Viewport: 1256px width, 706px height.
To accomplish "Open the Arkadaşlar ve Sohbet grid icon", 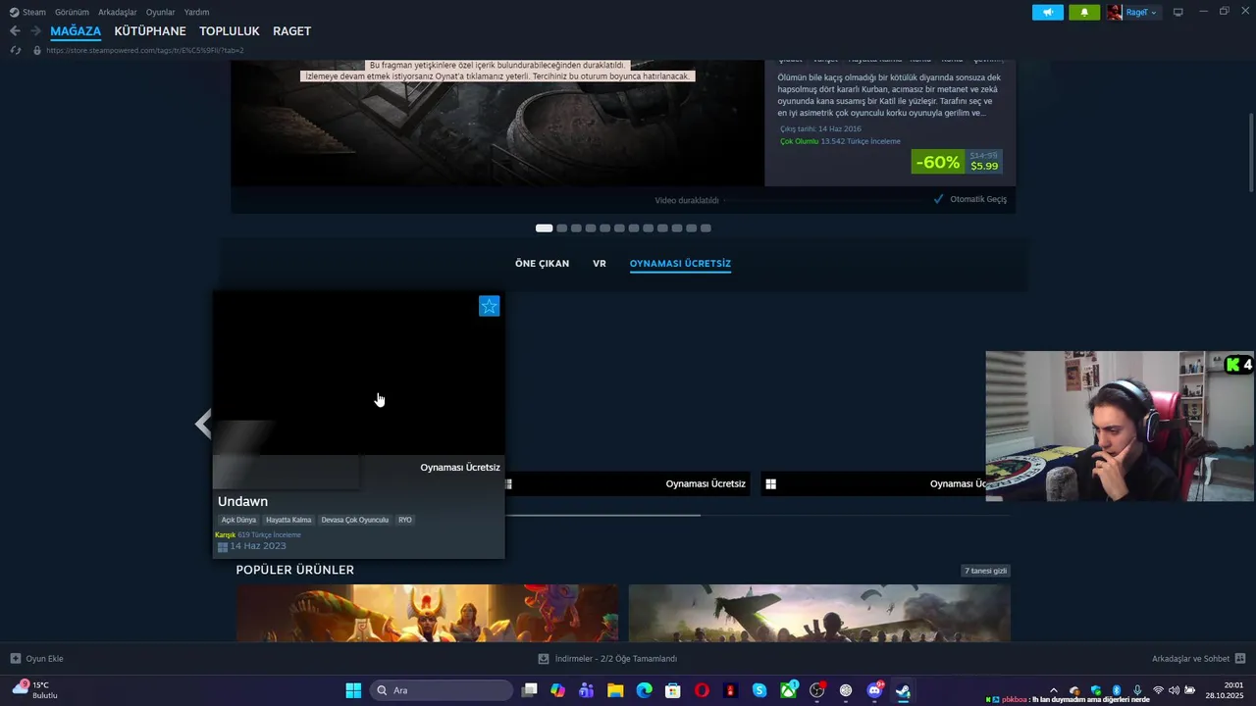I will point(1240,659).
